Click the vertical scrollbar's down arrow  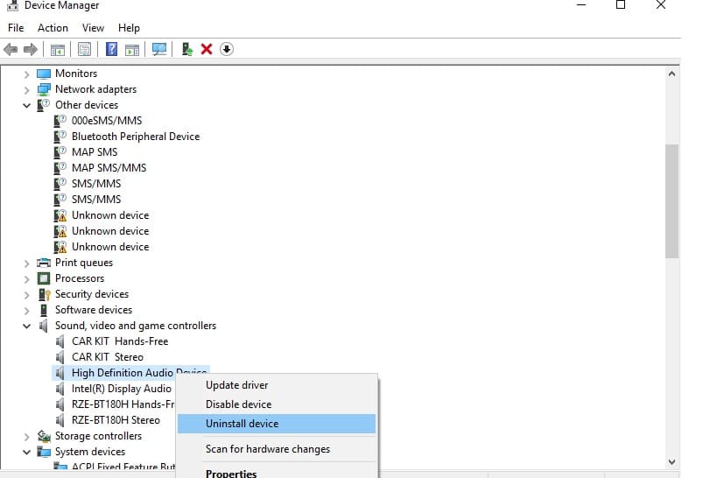pos(671,461)
